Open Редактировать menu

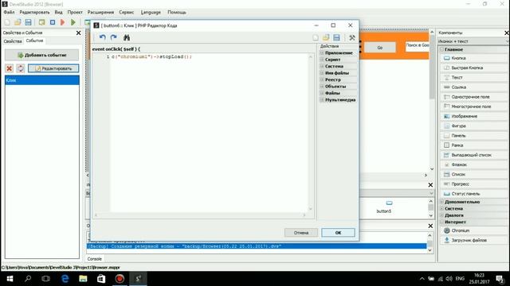pyautogui.click(x=34, y=12)
